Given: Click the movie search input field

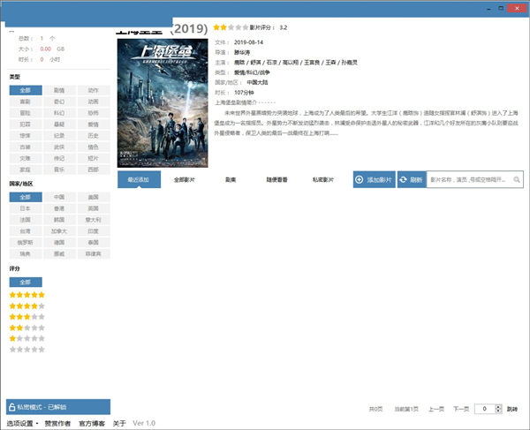Looking at the screenshot, I should [468, 179].
